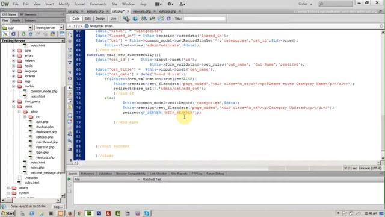This screenshot has height=217, width=385.
Task: Open the Filezilla red taskbar icon
Action: pos(108,213)
